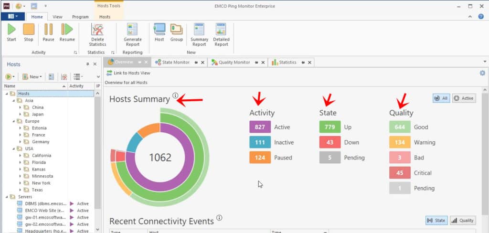Click the purple Active count swatch
Image resolution: width=489 pixels, height=233 pixels.
(x=260, y=127)
